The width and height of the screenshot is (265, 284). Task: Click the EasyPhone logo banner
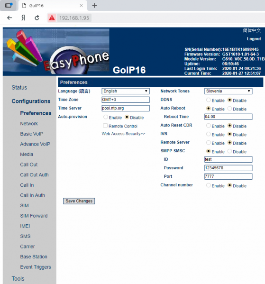(56, 51)
